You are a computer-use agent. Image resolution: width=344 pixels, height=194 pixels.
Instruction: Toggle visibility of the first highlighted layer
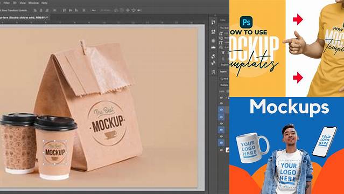point(221,109)
